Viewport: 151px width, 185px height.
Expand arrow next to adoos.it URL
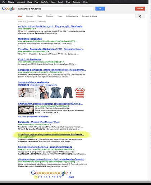tap(73, 149)
